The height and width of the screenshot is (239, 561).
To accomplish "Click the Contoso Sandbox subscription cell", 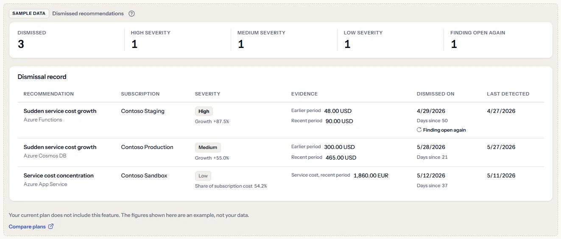I will pos(144,176).
